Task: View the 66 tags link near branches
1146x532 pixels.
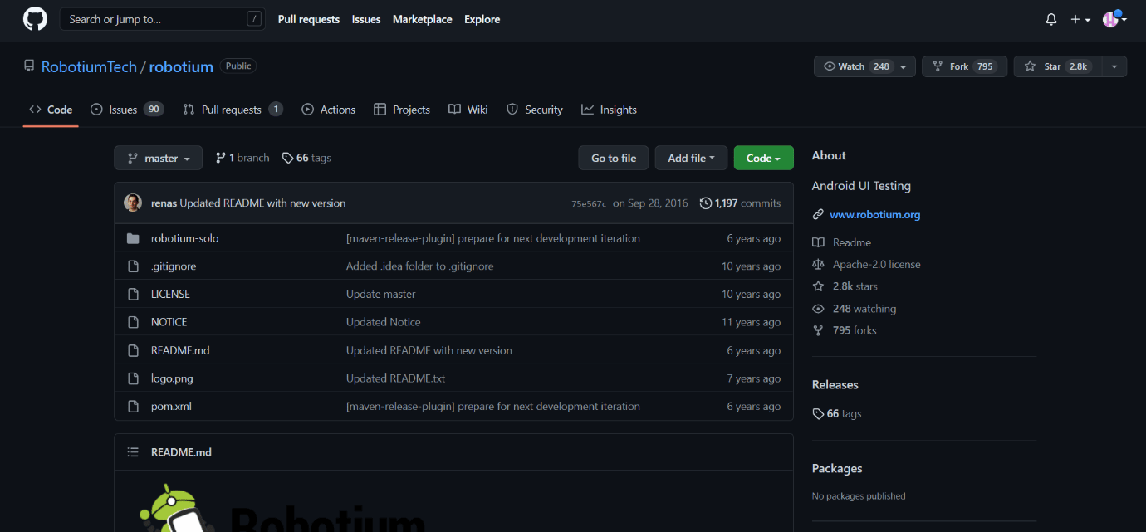Action: [306, 158]
